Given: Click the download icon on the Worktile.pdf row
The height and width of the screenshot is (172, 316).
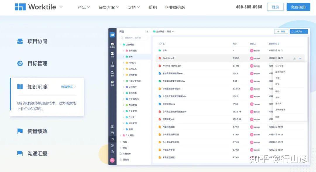Looking at the screenshot, I should 294,58.
